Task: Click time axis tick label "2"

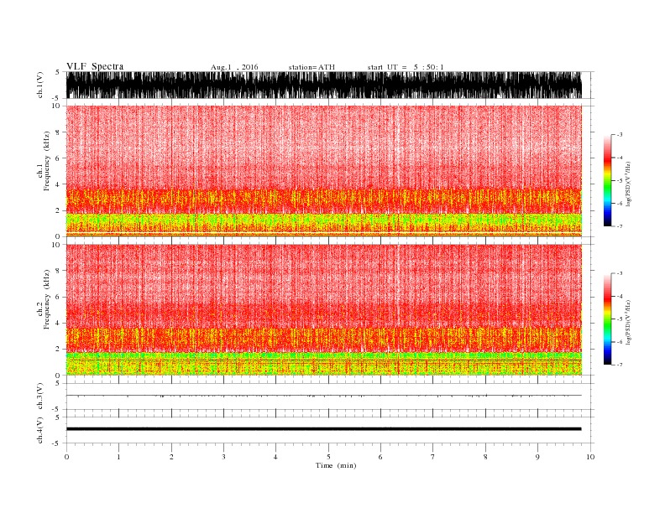Action: [171, 457]
